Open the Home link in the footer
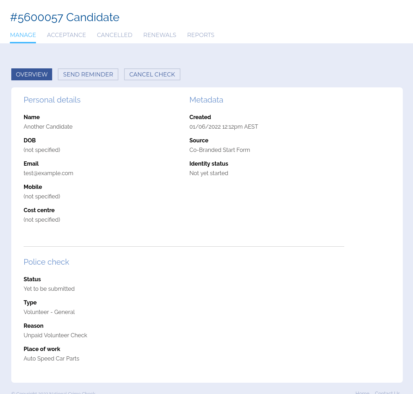Image resolution: width=413 pixels, height=394 pixels. click(x=362, y=393)
